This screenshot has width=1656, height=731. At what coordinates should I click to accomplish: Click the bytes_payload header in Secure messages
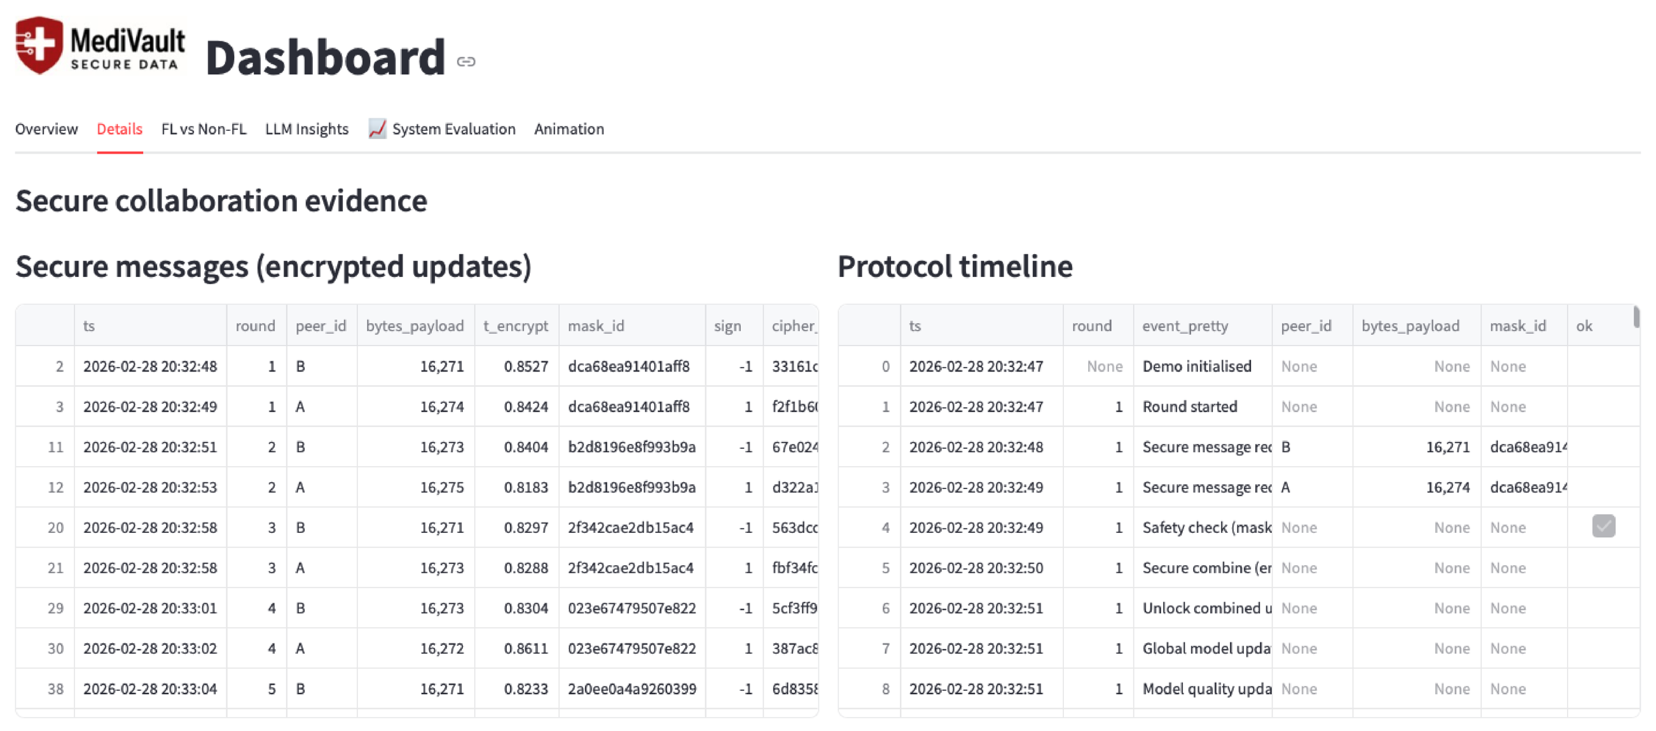point(415,325)
